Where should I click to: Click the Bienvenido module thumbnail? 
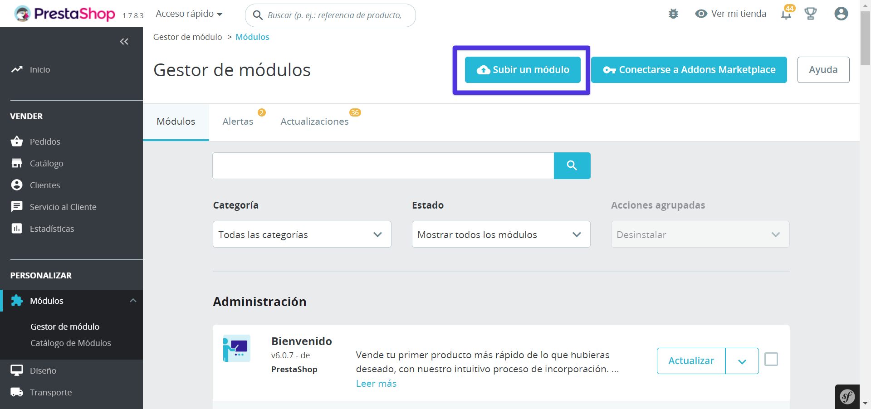click(x=236, y=348)
